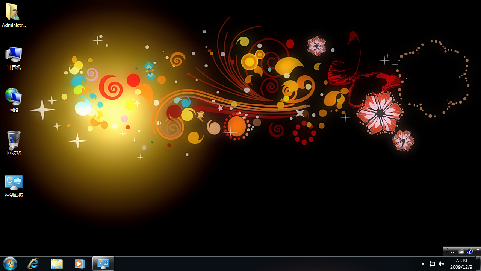Open the volume speaker tray icon
481x271 pixels.
click(441, 264)
